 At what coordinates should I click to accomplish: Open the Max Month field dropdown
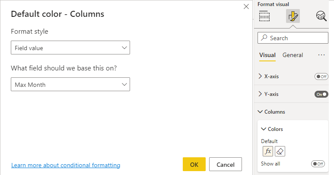click(70, 85)
